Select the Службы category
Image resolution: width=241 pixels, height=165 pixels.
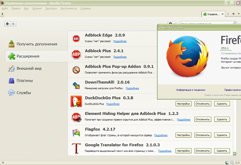point(37,93)
